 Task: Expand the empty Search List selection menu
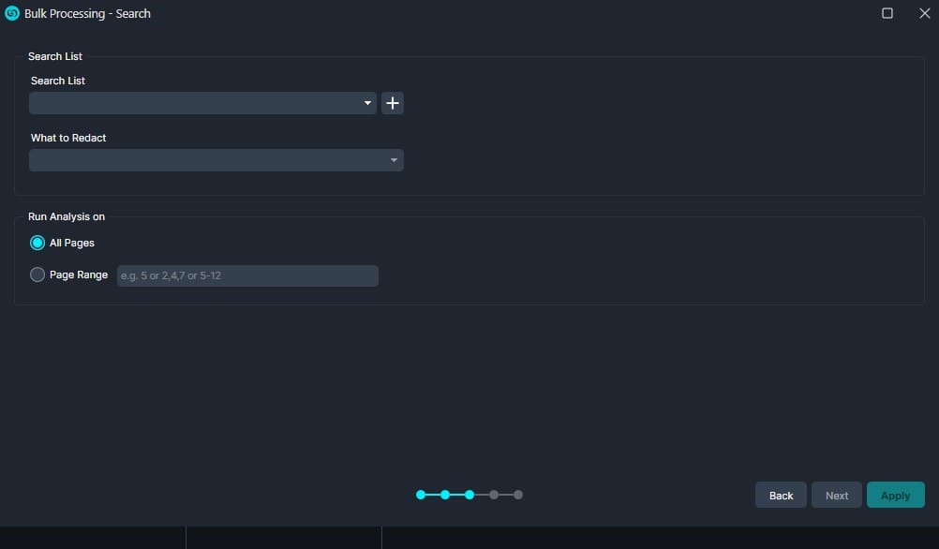click(201, 103)
